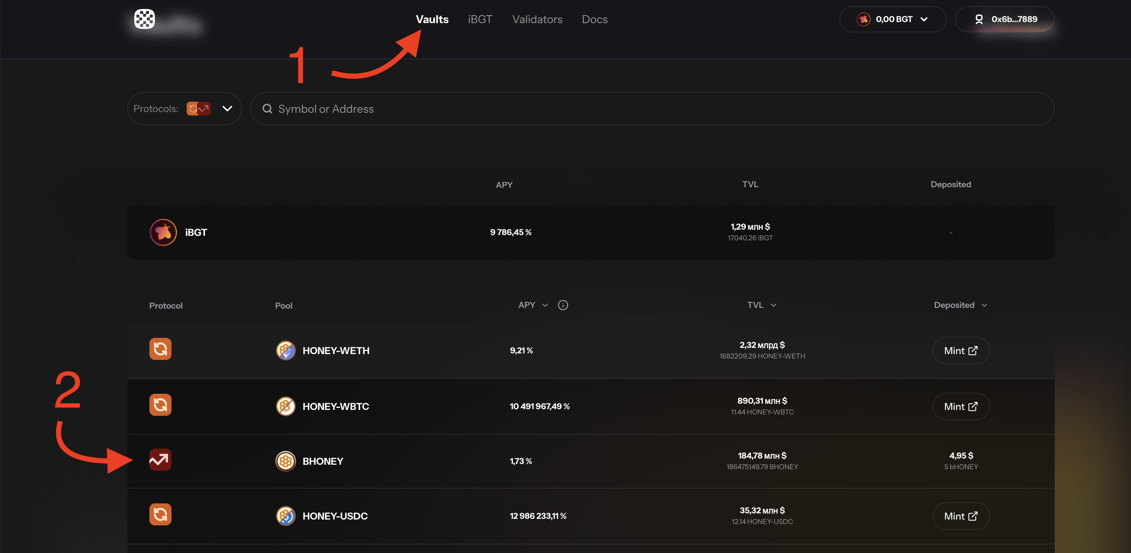Sort pools by APY column chevron
Viewport: 1131px width, 553px height.
(545, 305)
